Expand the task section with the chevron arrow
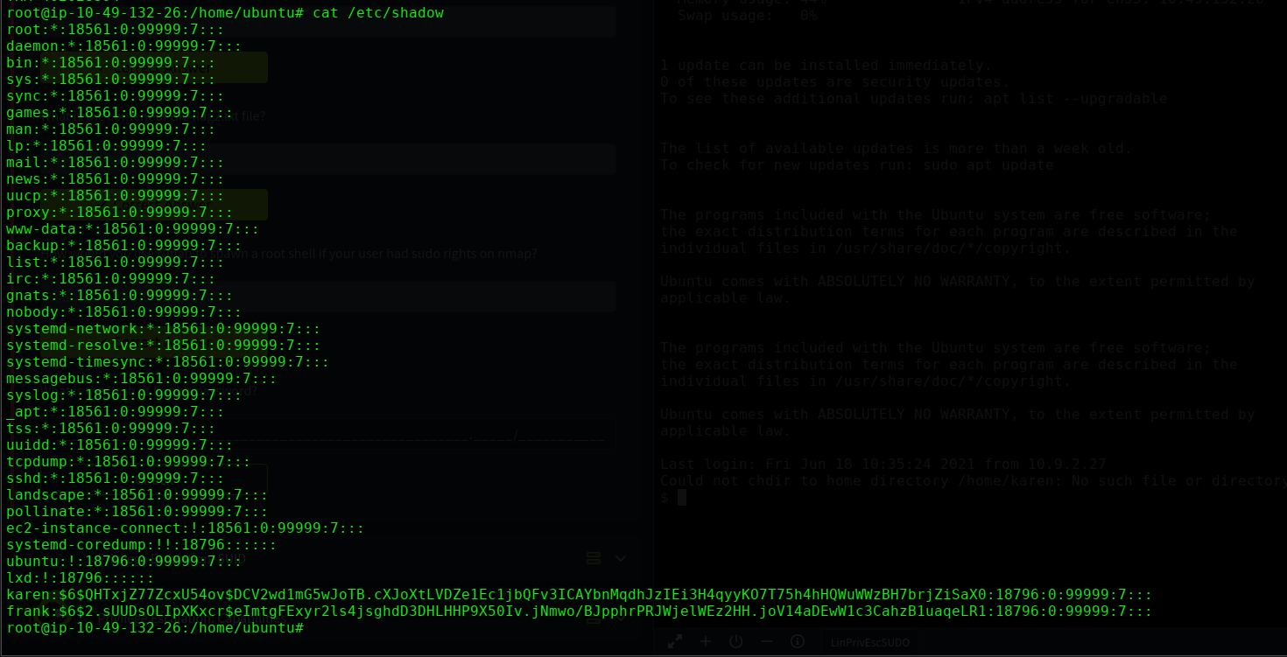 pyautogui.click(x=621, y=558)
